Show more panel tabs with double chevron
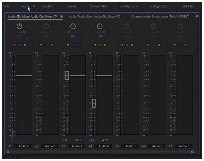204x161 pixels. pyautogui.click(x=197, y=16)
